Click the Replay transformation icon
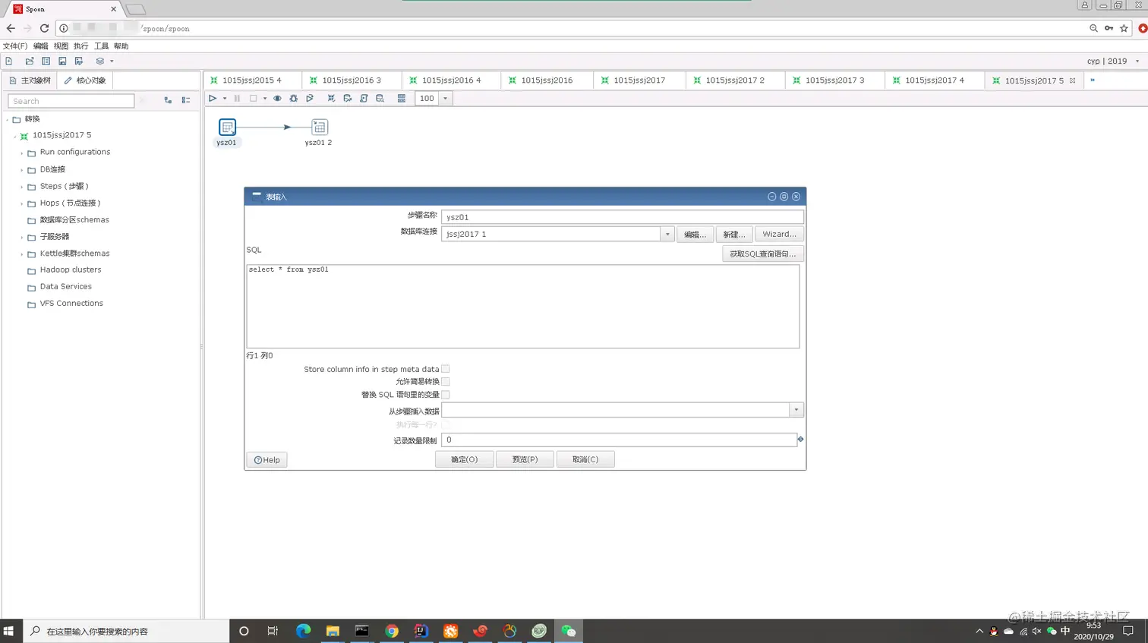This screenshot has width=1148, height=643. click(x=310, y=98)
